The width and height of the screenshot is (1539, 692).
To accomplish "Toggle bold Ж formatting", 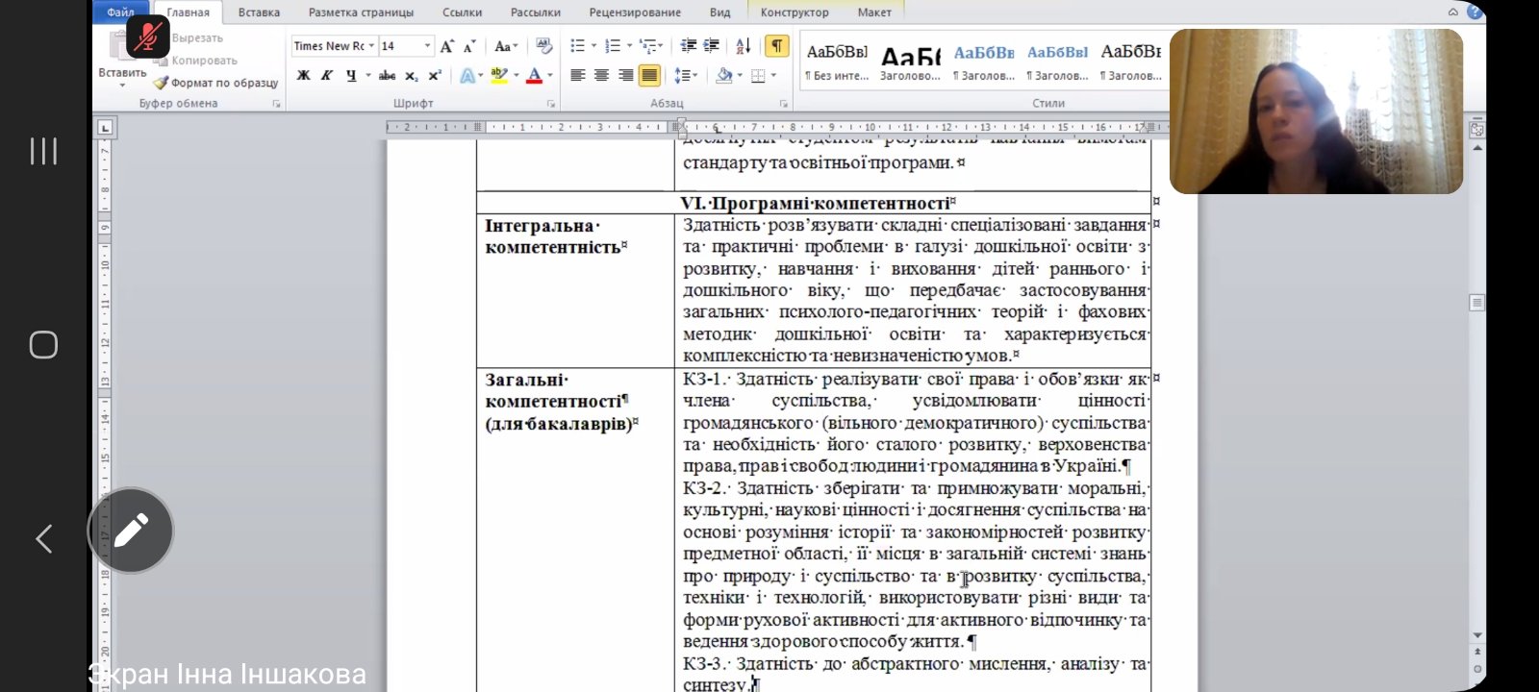I will [x=303, y=75].
